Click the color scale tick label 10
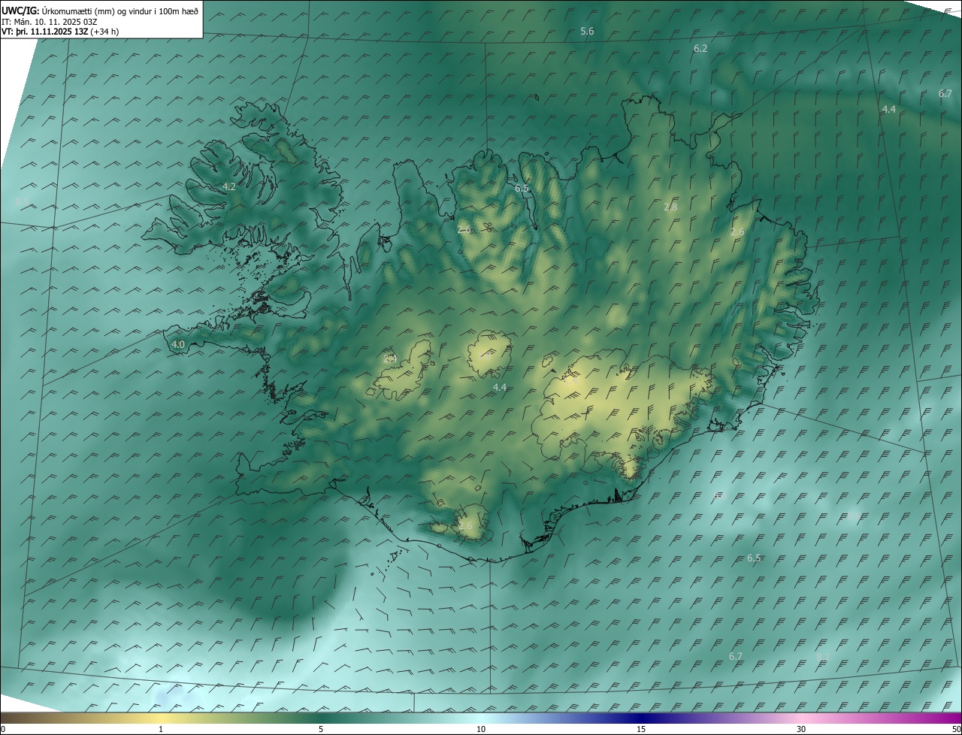962x735 pixels. point(481,730)
